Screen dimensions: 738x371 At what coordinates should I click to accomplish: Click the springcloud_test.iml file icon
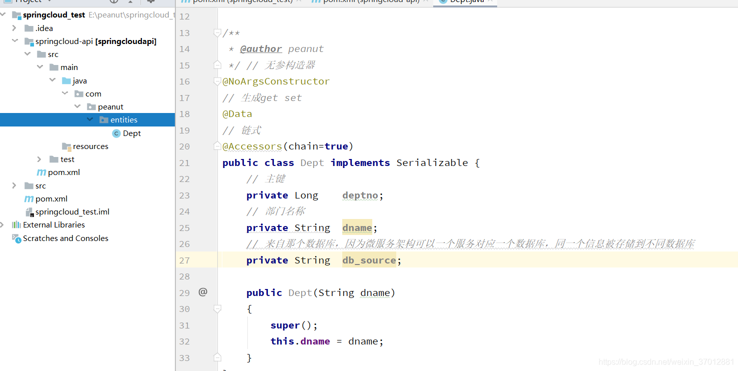[29, 212]
